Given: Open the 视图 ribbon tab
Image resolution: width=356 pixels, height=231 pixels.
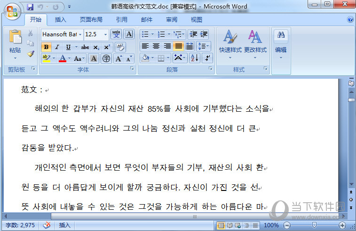Looking at the screenshot, I should [197, 20].
